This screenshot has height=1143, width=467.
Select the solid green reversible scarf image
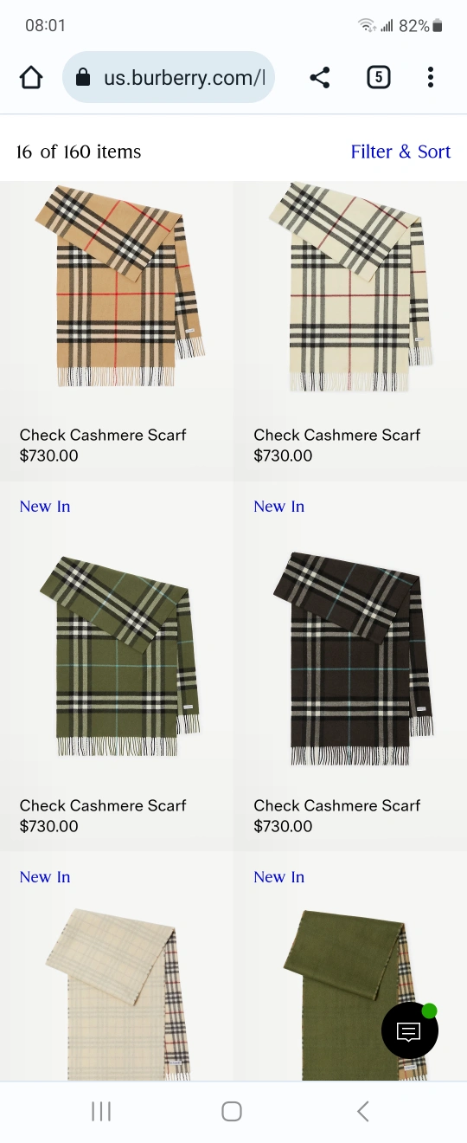[350, 994]
